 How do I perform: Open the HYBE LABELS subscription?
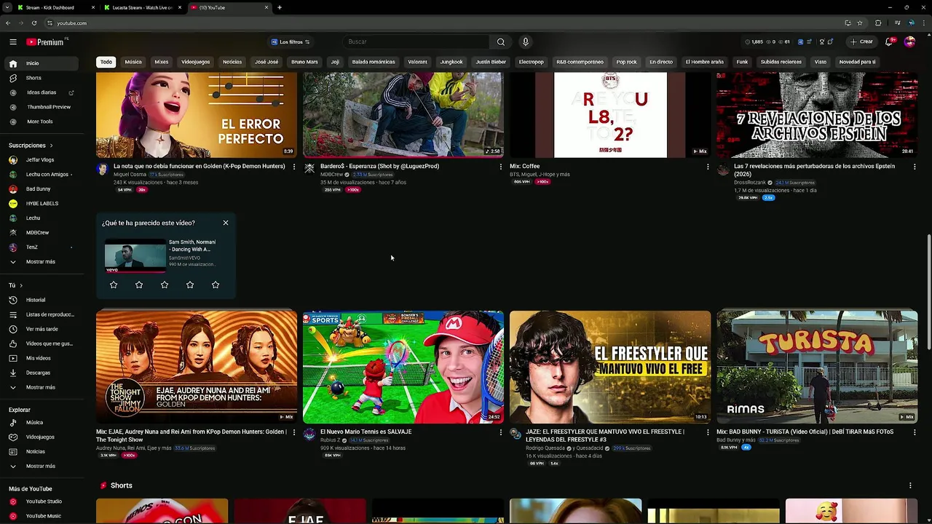43,204
